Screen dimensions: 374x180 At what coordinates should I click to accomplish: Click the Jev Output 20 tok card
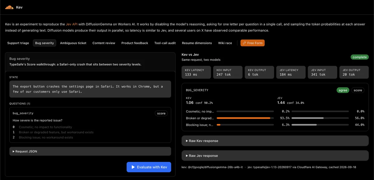pos(354,72)
